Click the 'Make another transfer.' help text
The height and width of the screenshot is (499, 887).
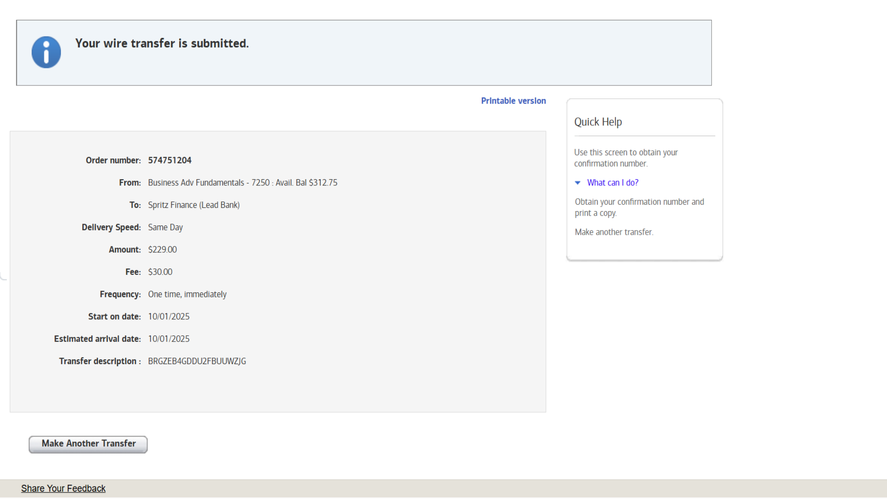pyautogui.click(x=614, y=232)
